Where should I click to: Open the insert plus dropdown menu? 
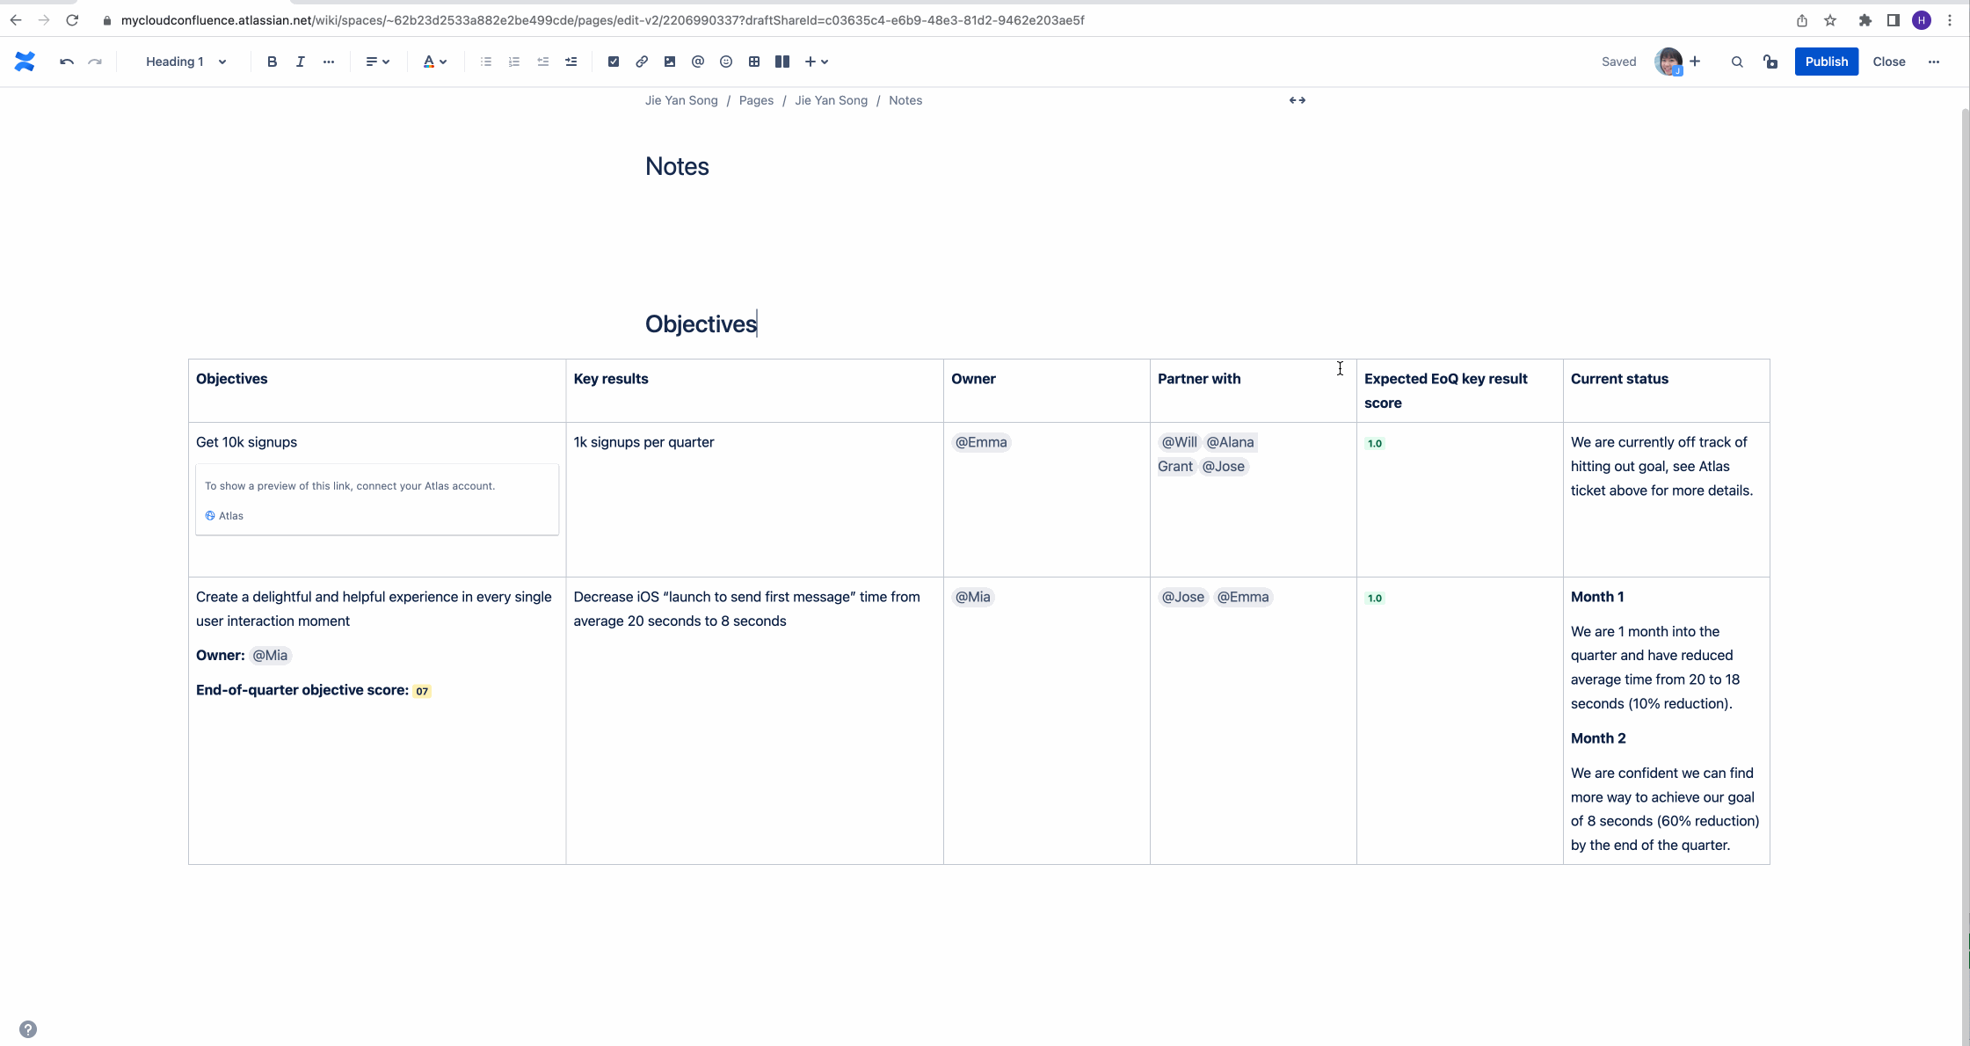click(817, 62)
